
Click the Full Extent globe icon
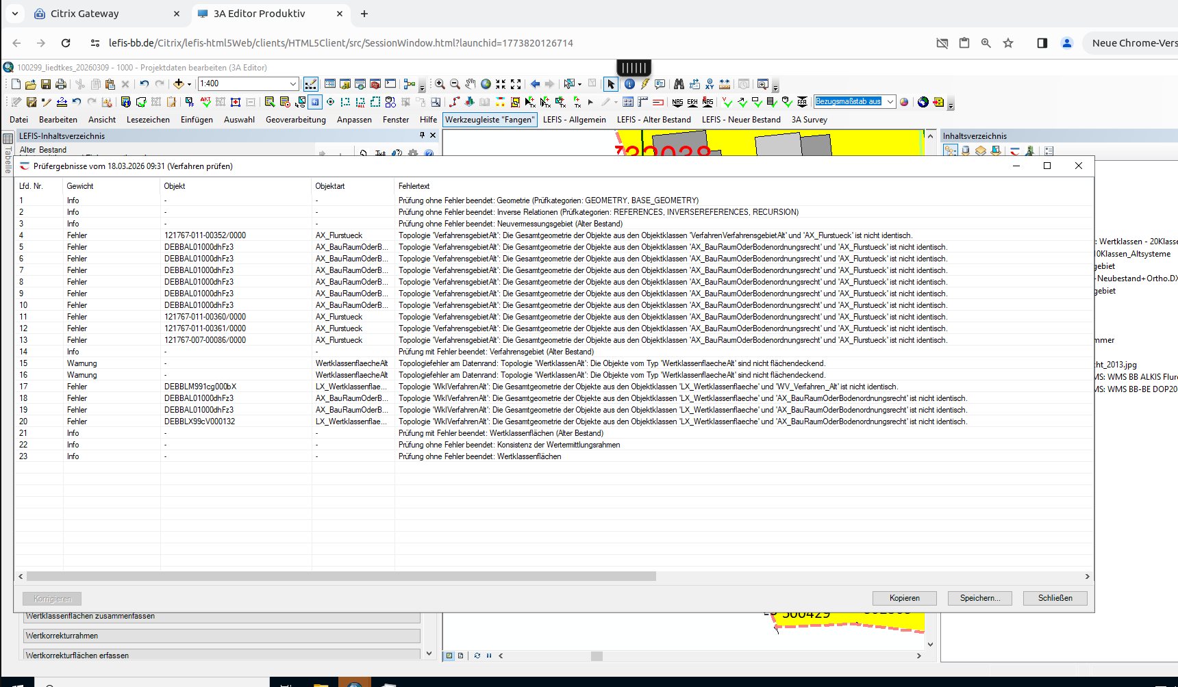(486, 84)
